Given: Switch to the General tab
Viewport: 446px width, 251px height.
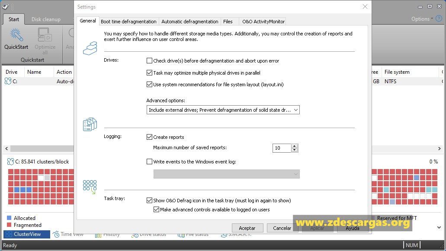Looking at the screenshot, I should click(x=88, y=21).
